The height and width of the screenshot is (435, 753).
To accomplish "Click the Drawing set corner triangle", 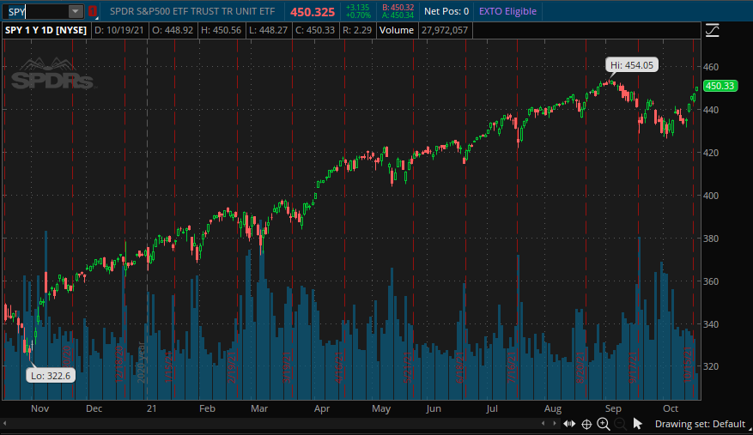I will coord(750,428).
